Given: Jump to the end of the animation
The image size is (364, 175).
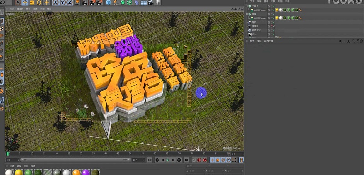Looking at the screenshot, I should click(x=187, y=160).
